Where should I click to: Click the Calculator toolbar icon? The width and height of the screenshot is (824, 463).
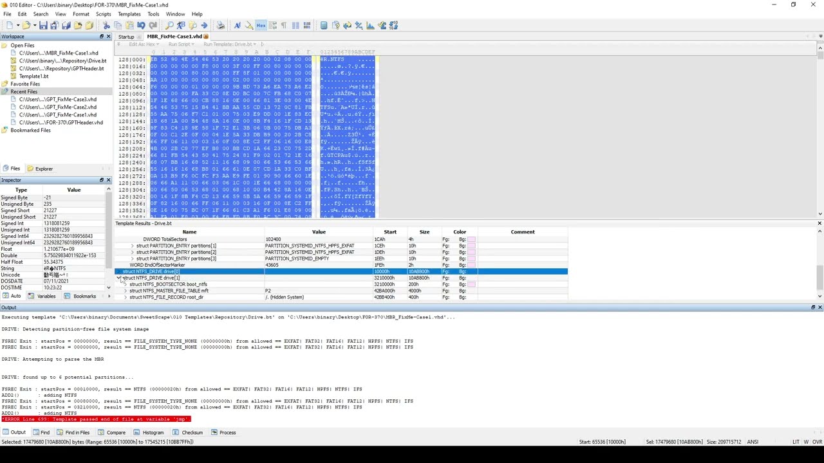[324, 26]
